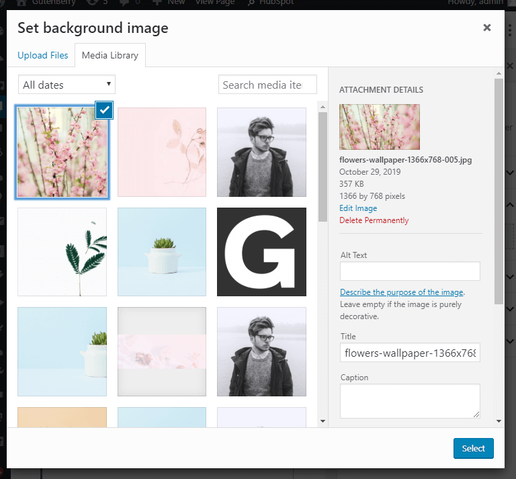Image resolution: width=516 pixels, height=479 pixels.
Task: Select the white G logo thumbnail
Action: coord(261,252)
